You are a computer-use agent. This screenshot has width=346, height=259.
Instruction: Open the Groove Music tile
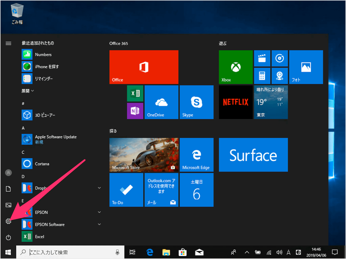280,58
